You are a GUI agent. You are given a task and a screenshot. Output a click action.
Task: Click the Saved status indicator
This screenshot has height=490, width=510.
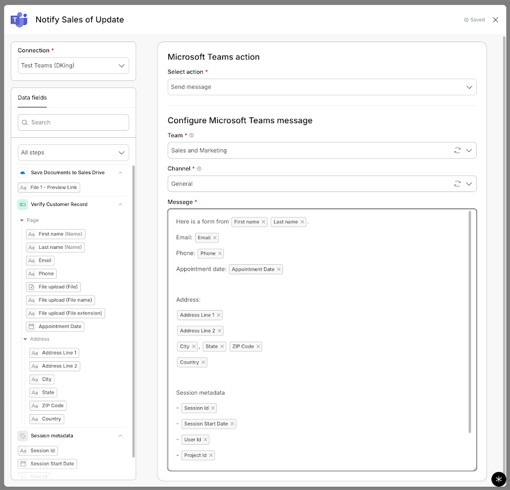(x=474, y=20)
